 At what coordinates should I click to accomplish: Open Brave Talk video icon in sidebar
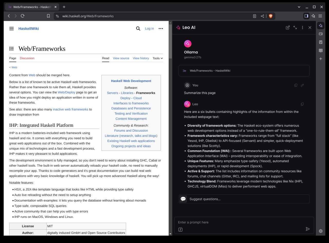tap(321, 34)
